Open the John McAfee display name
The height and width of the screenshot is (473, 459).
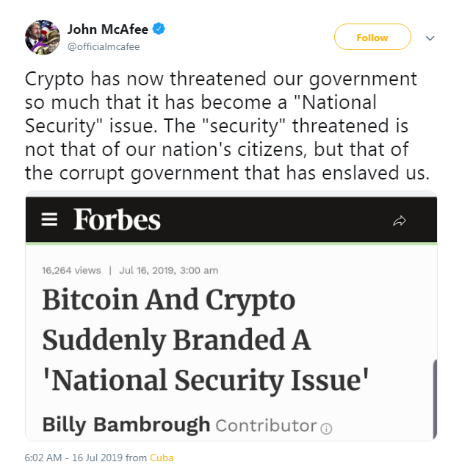click(107, 29)
